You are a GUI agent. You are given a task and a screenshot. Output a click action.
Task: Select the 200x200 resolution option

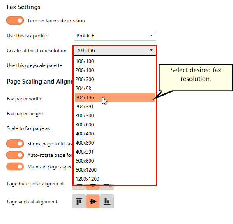pyautogui.click(x=115, y=79)
